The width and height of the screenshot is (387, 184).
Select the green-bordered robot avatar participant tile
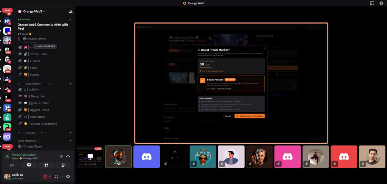pos(118,157)
